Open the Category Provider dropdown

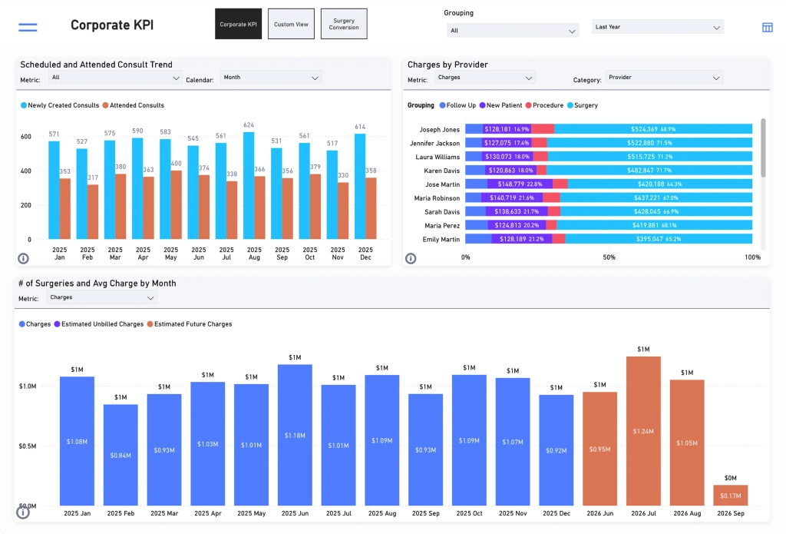664,78
